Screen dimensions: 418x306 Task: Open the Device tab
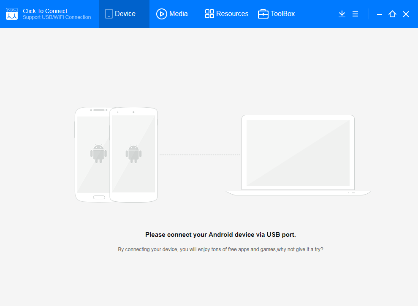coord(124,14)
